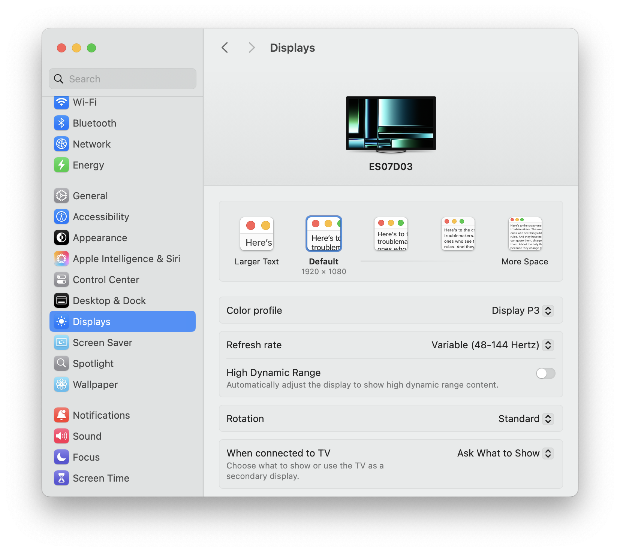The width and height of the screenshot is (620, 552).
Task: Zoom the window with green button
Action: click(91, 48)
